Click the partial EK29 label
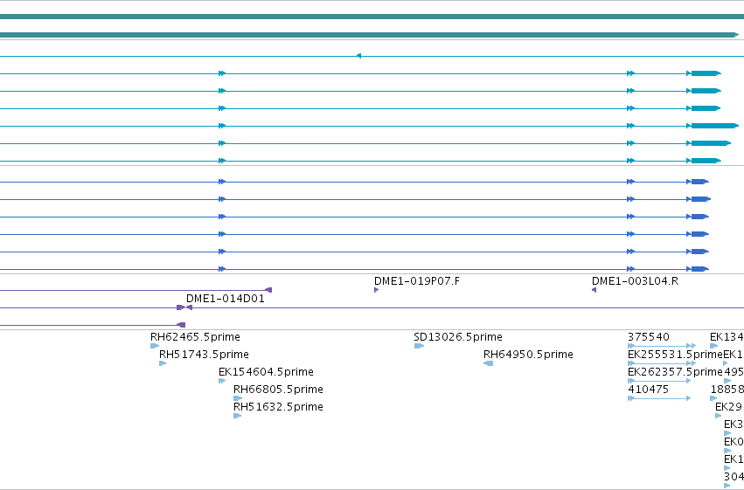 pyautogui.click(x=728, y=407)
